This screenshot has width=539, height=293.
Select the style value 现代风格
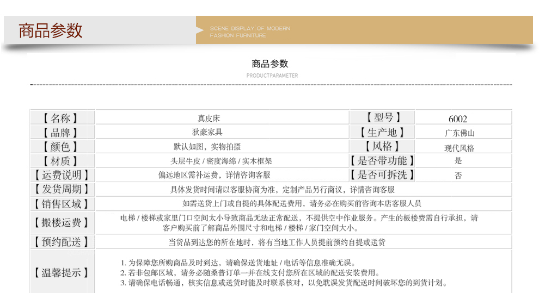[459, 148]
